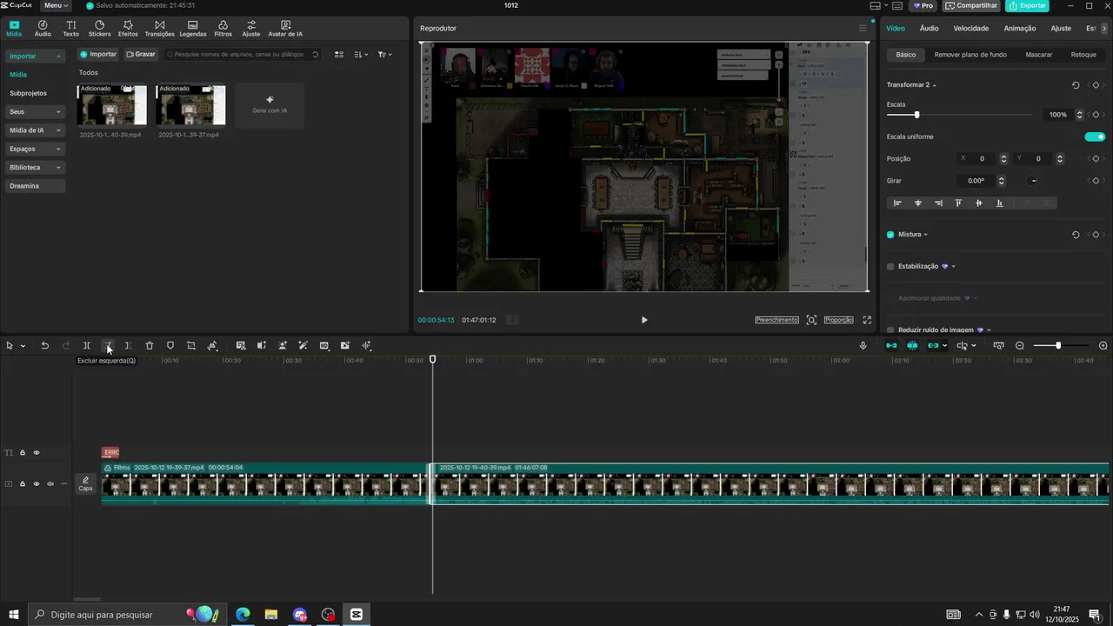Click the Proporção button in the player
This screenshot has width=1113, height=626.
(x=838, y=320)
